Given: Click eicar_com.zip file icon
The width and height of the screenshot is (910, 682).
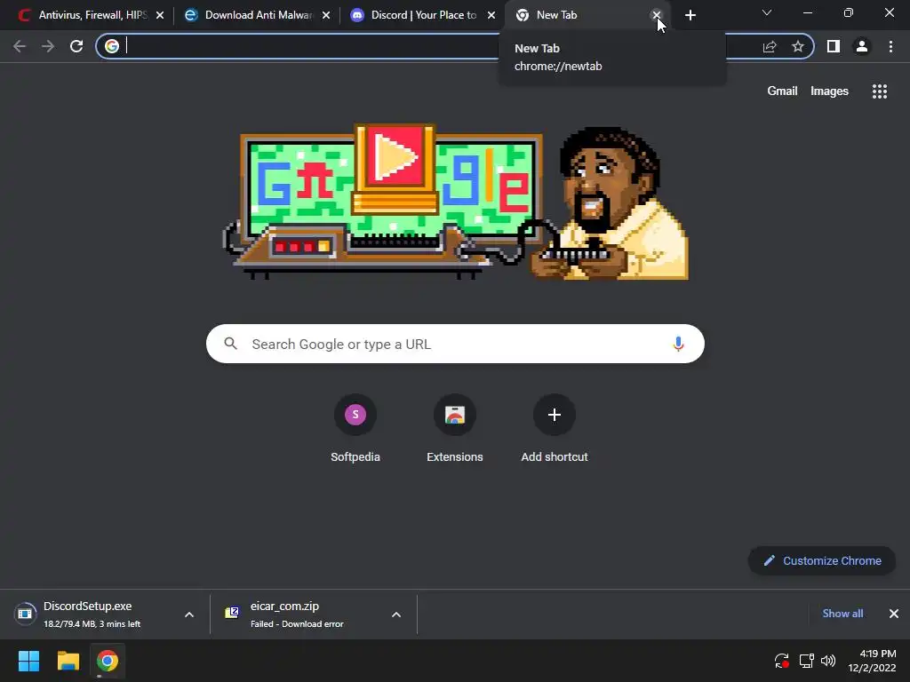Looking at the screenshot, I should [x=232, y=613].
